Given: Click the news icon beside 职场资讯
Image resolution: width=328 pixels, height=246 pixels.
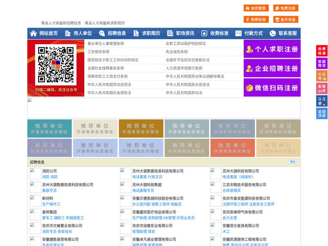Looking at the screenshot, I should [170, 33].
